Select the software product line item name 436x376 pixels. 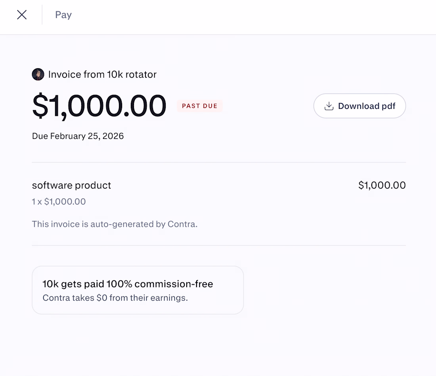[x=71, y=185]
